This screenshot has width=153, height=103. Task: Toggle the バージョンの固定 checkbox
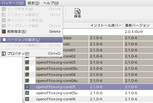[4, 40]
